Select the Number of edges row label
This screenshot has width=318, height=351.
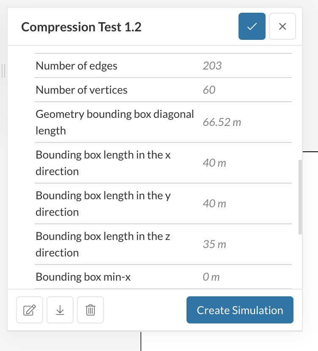click(77, 66)
